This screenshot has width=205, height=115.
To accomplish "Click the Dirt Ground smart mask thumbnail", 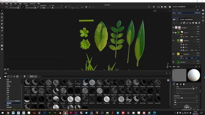I will [85, 83].
